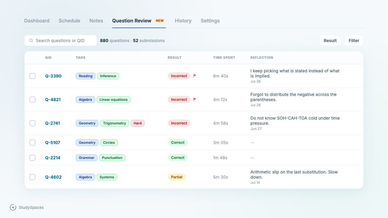Click the Grammar tag

[x=87, y=158]
